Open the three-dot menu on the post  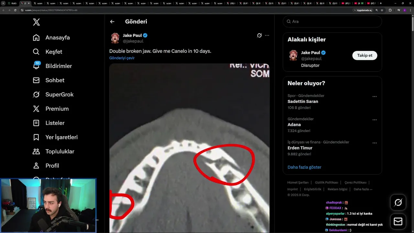(267, 35)
